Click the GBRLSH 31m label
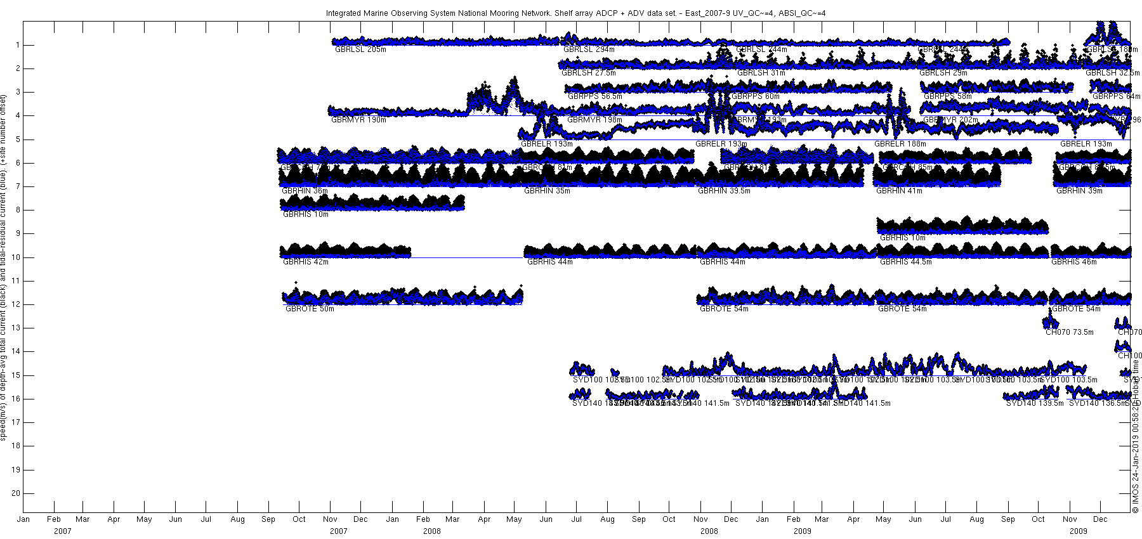The image size is (1142, 539). coord(761,72)
